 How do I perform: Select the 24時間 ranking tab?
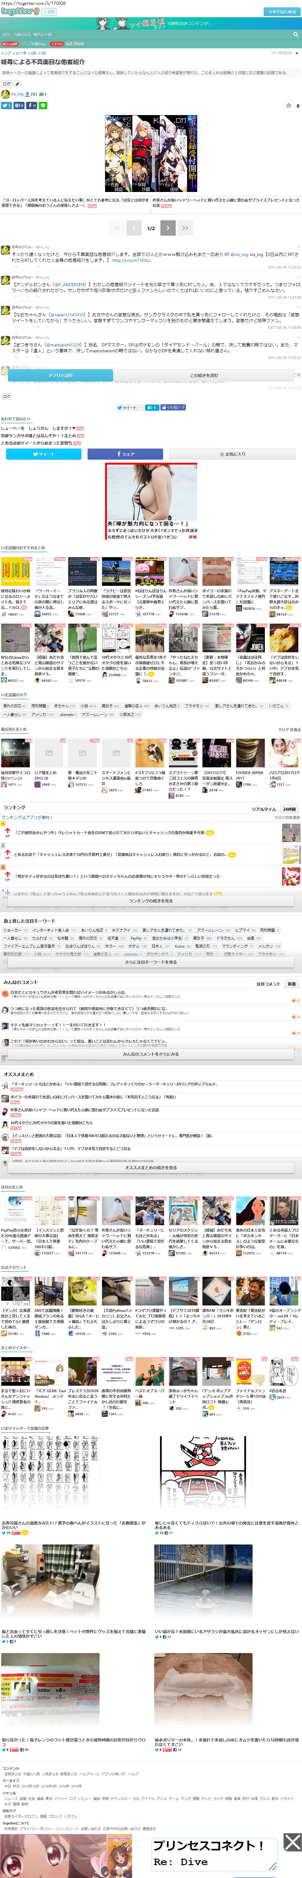[290, 809]
